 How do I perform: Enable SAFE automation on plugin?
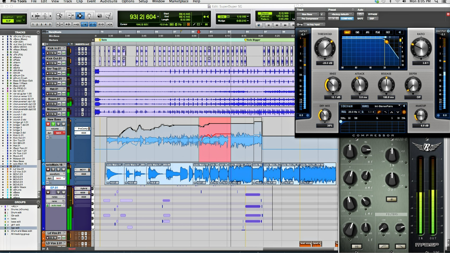[x=360, y=18]
